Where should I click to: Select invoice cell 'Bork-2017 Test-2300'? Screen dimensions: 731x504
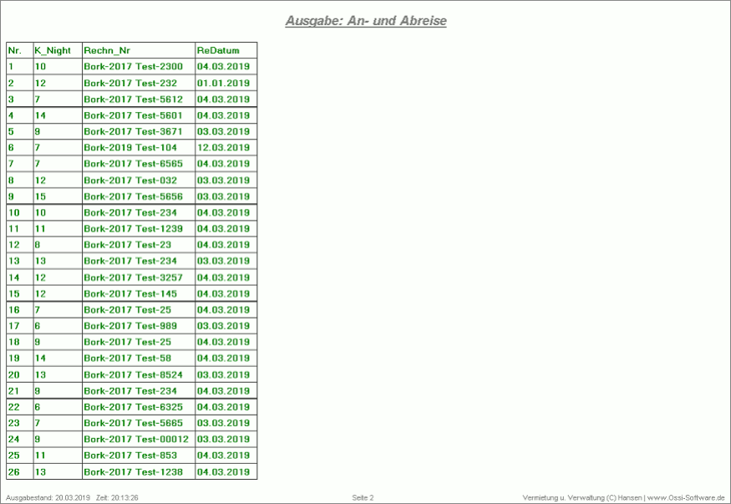click(x=133, y=67)
